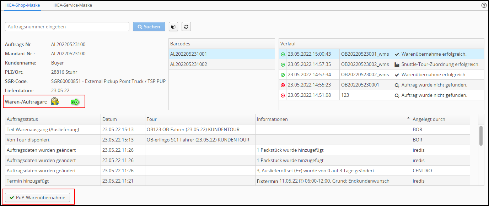Screen dimensions: 489x206
Task: Open the help question mark icon
Action: coord(484,5)
